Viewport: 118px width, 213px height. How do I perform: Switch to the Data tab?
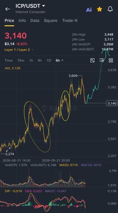[x=35, y=20]
